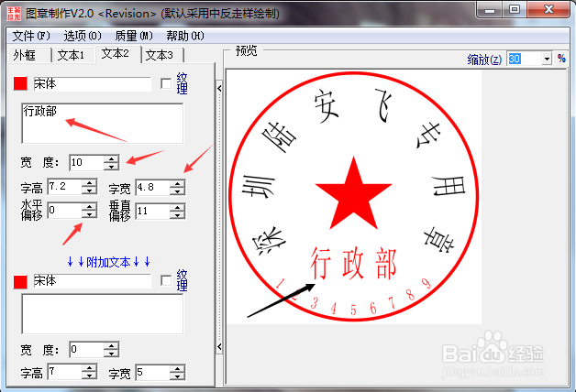Click the 图章制作 app icon in title bar

click(x=14, y=13)
